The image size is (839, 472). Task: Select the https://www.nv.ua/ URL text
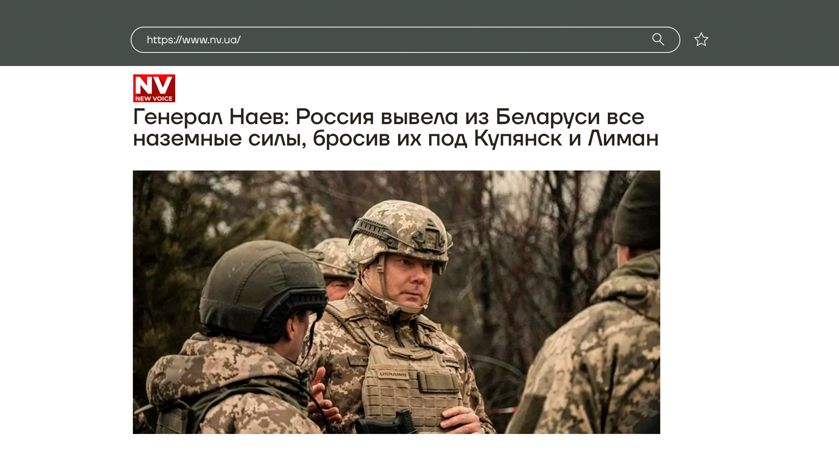point(194,40)
